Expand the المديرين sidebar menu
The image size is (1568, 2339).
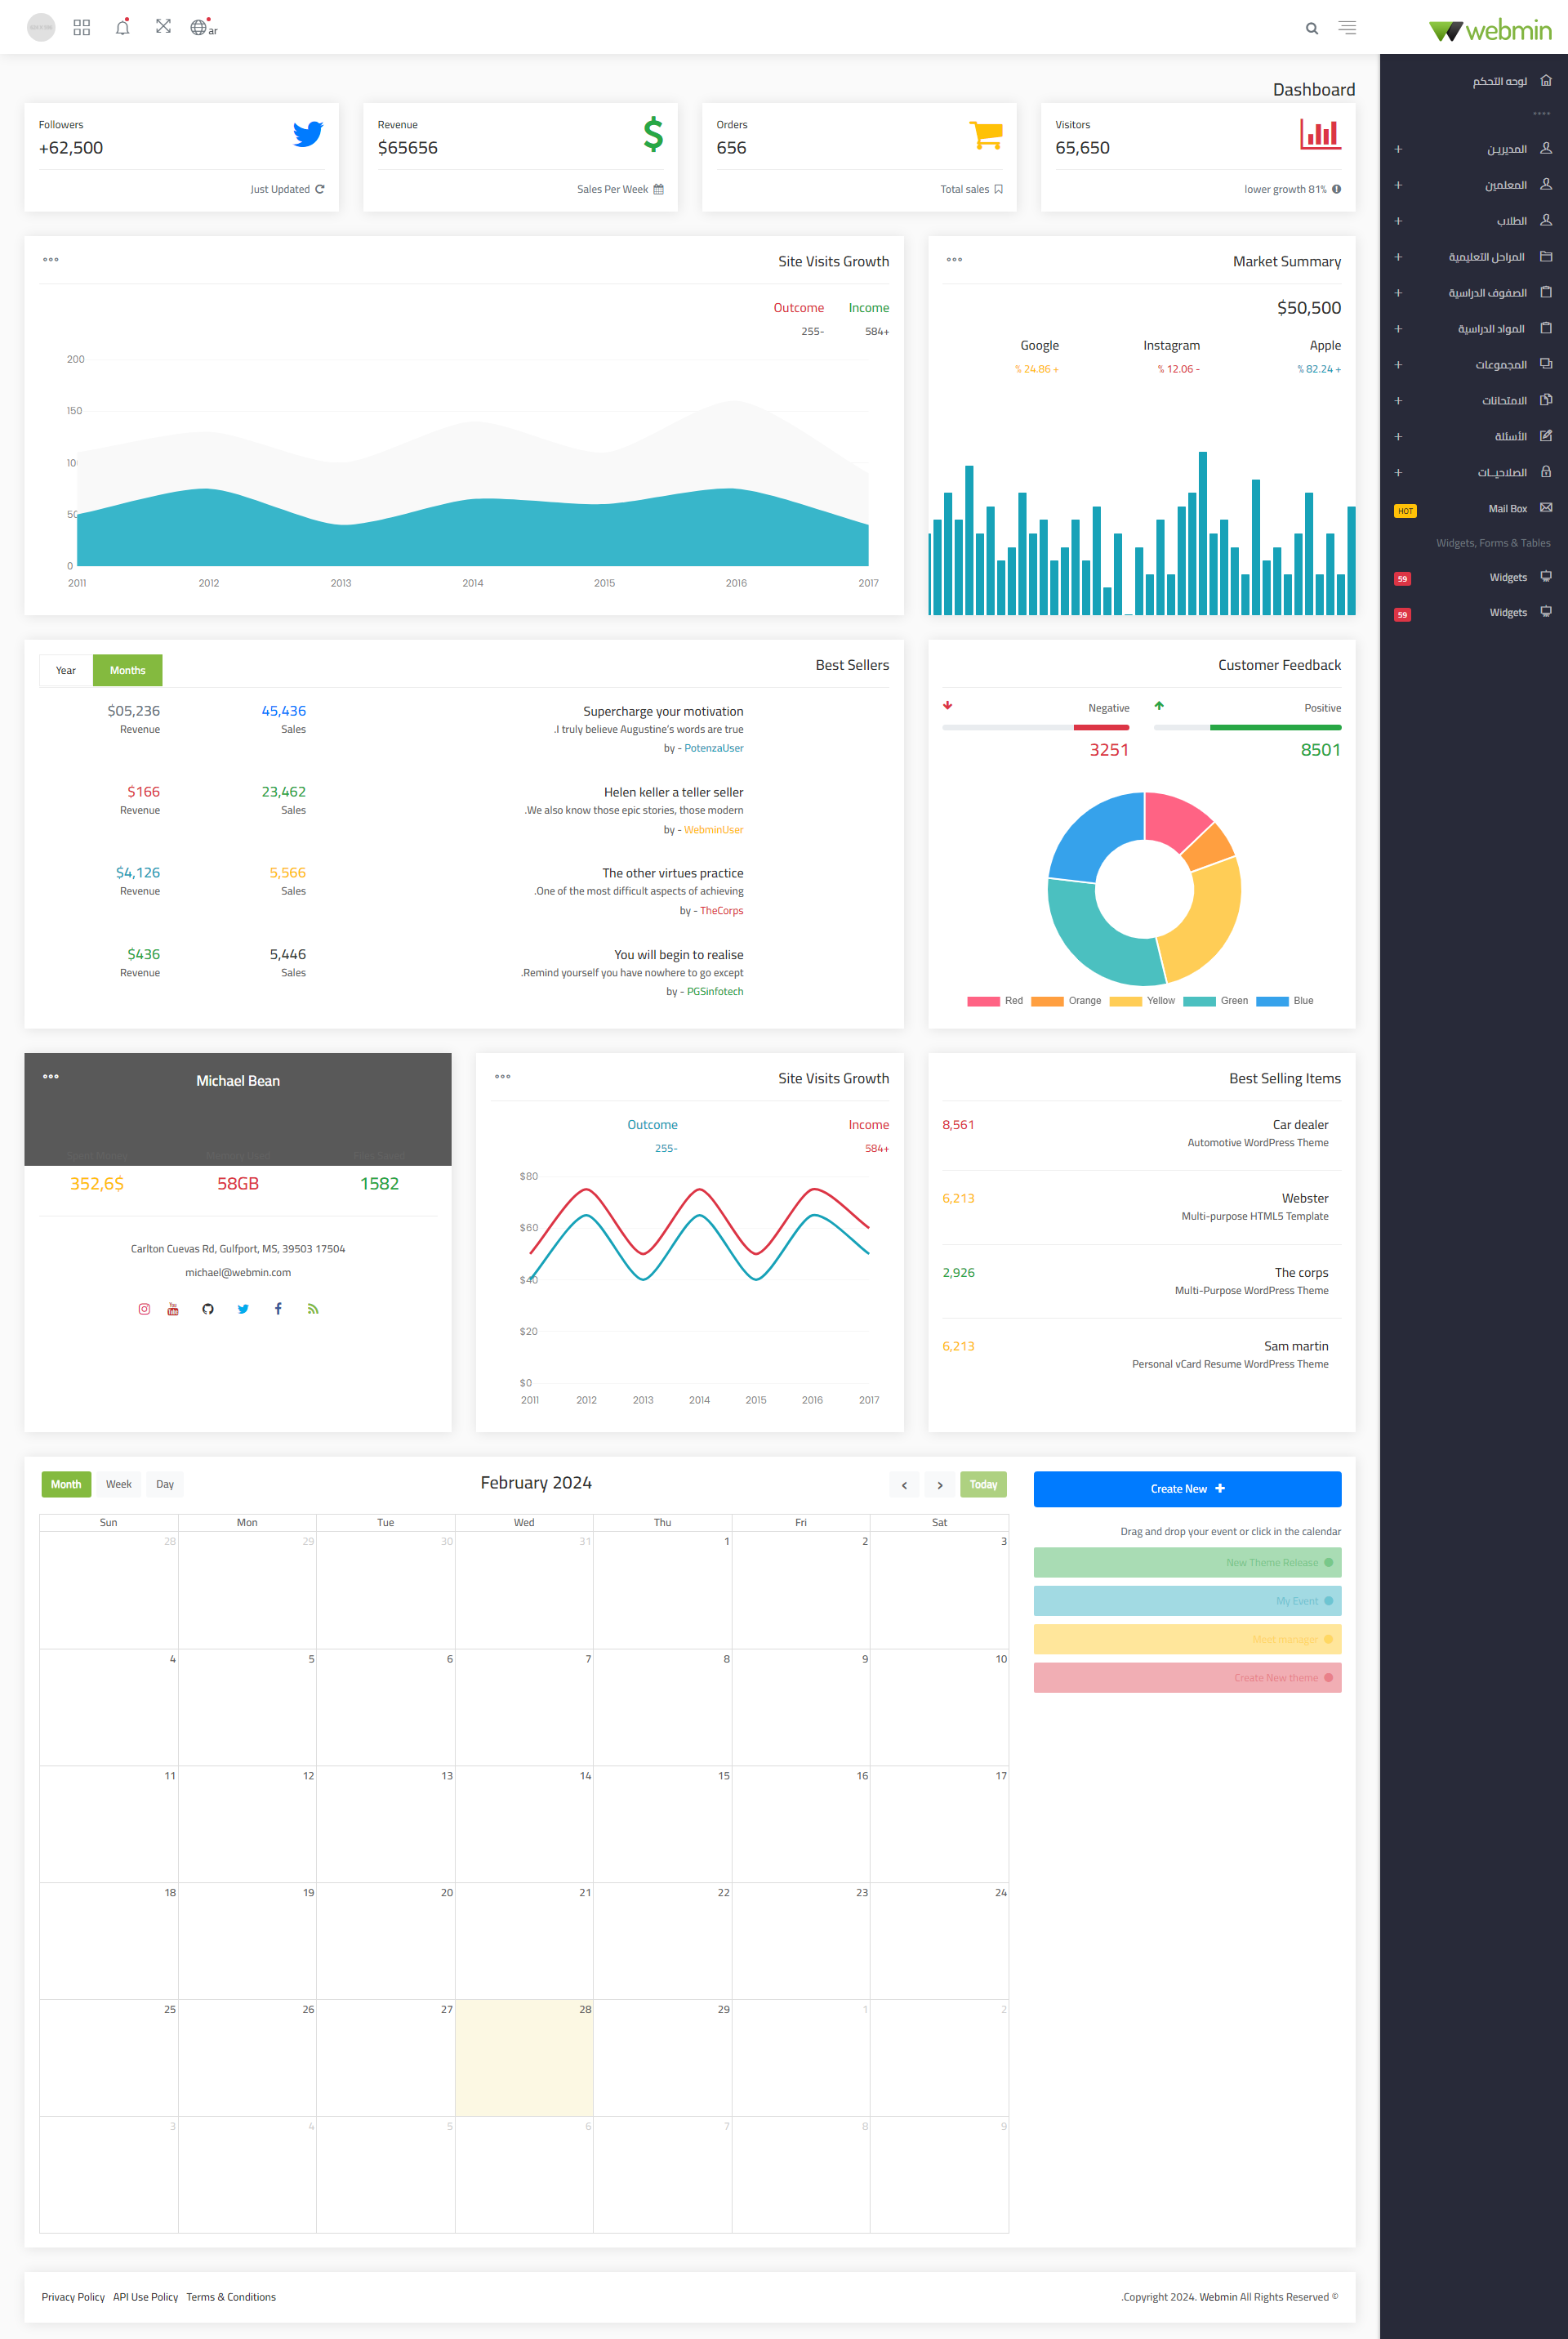pyautogui.click(x=1506, y=149)
